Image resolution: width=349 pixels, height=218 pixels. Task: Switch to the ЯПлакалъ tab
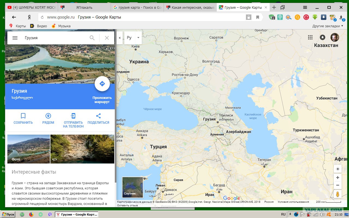pyautogui.click(x=84, y=7)
